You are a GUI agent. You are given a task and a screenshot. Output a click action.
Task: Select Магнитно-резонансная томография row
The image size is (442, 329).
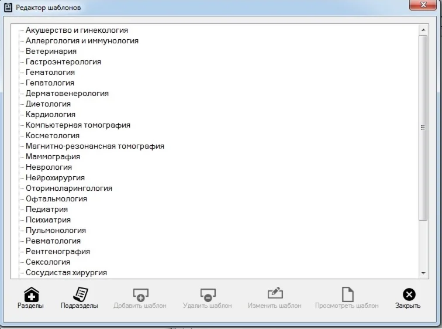pos(95,146)
